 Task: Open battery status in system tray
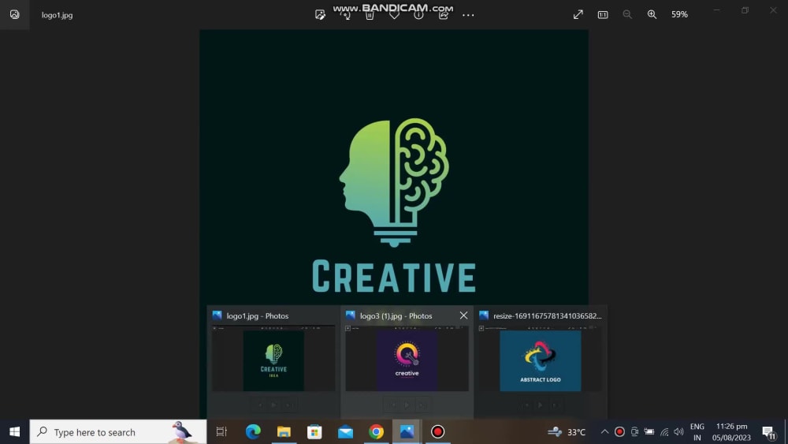pos(649,432)
